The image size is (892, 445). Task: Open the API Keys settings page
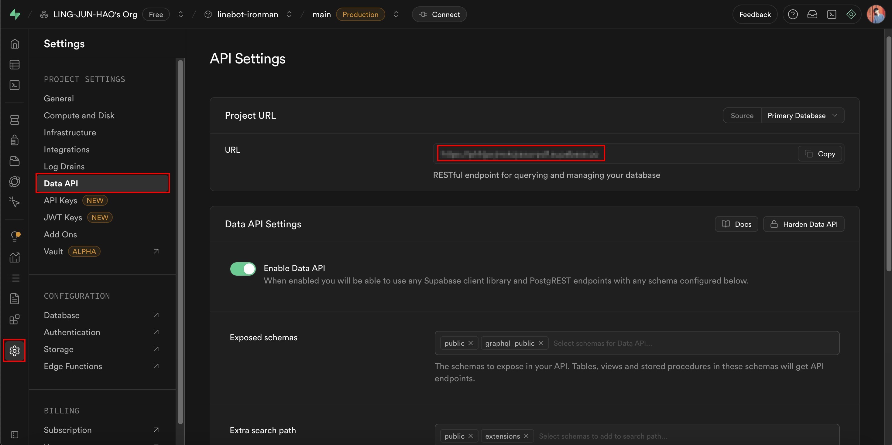click(x=60, y=200)
